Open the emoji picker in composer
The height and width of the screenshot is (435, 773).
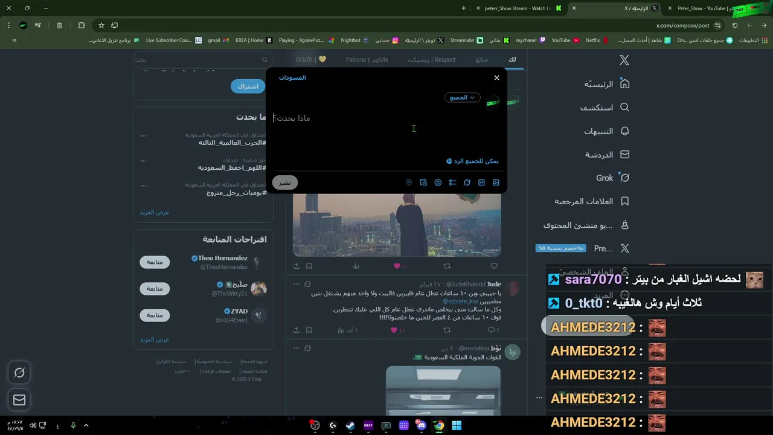pyautogui.click(x=438, y=182)
